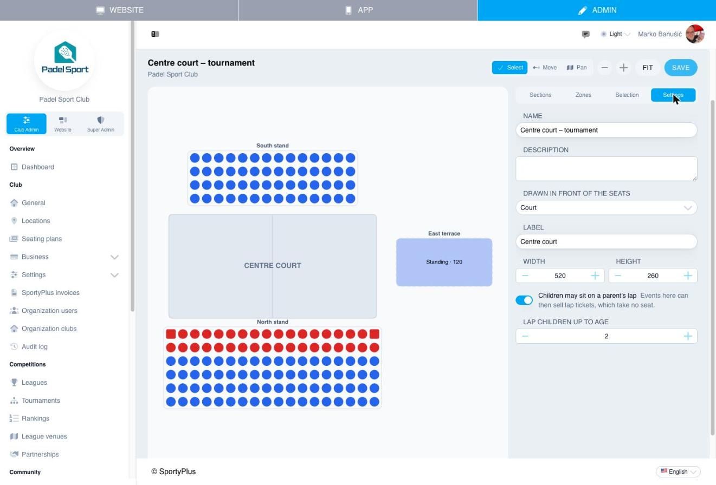
Task: Switch to the Pan tool
Action: point(577,68)
